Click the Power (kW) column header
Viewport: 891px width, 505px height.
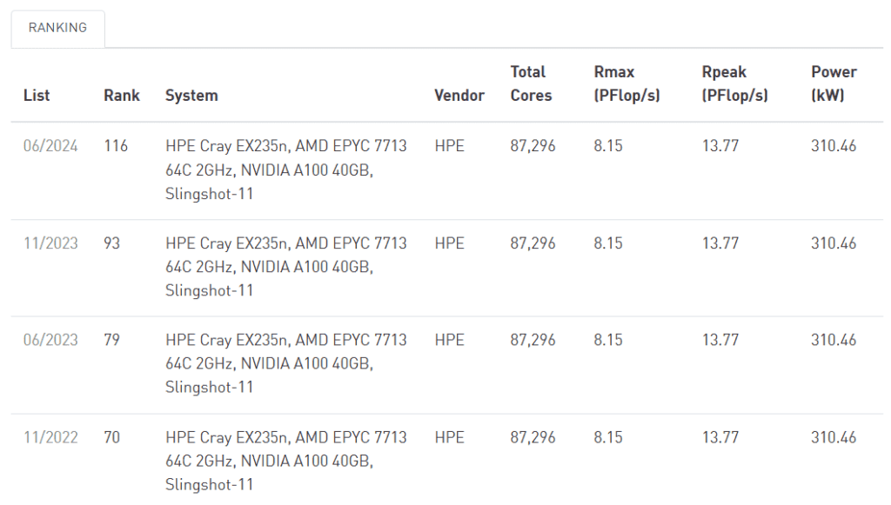834,83
